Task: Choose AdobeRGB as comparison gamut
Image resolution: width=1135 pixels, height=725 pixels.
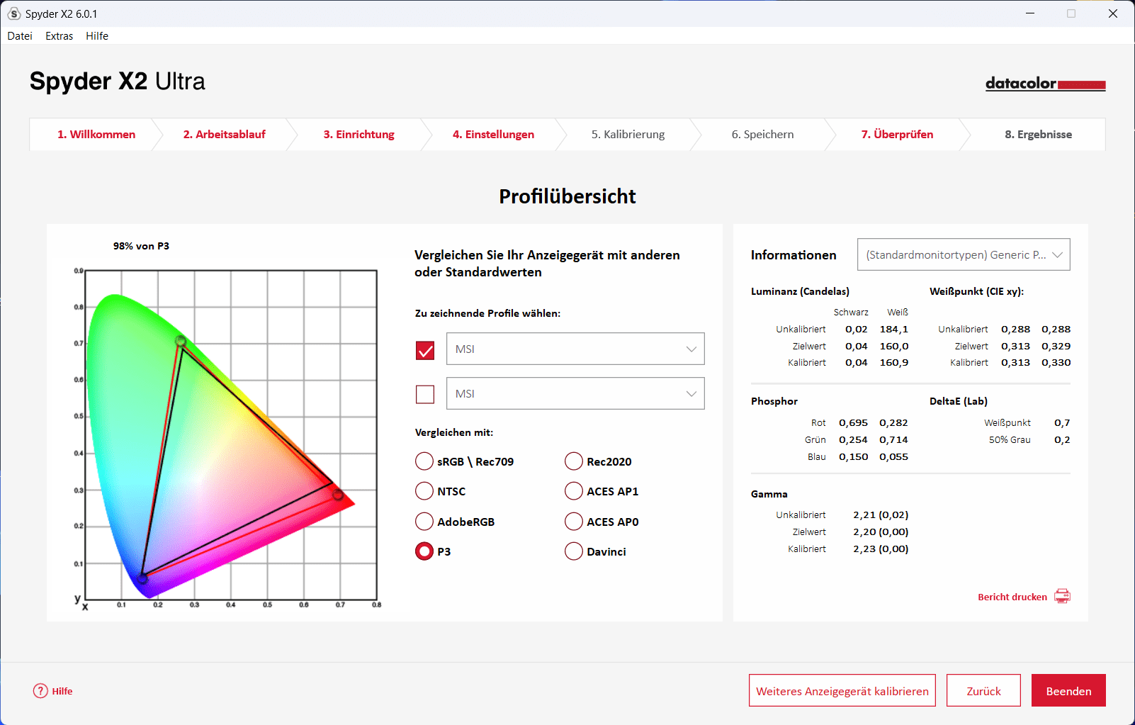Action: [x=424, y=522]
